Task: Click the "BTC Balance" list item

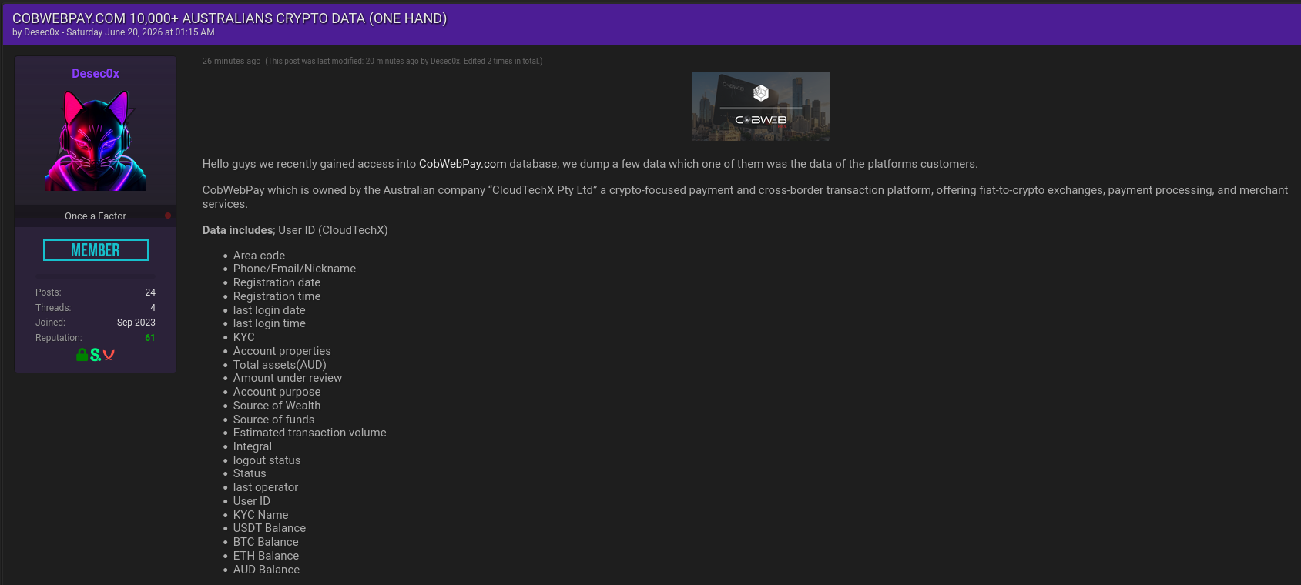Action: (266, 542)
